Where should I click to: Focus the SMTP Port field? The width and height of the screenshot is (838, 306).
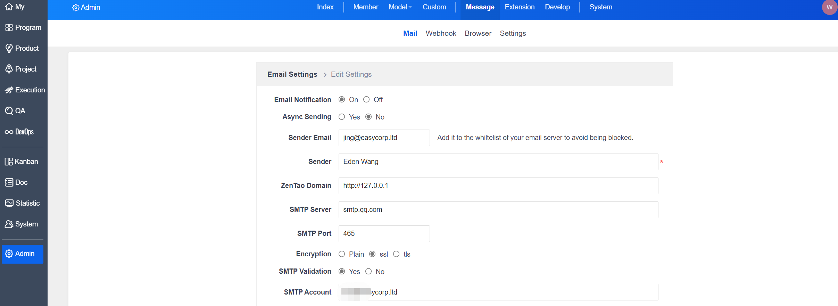[384, 234]
